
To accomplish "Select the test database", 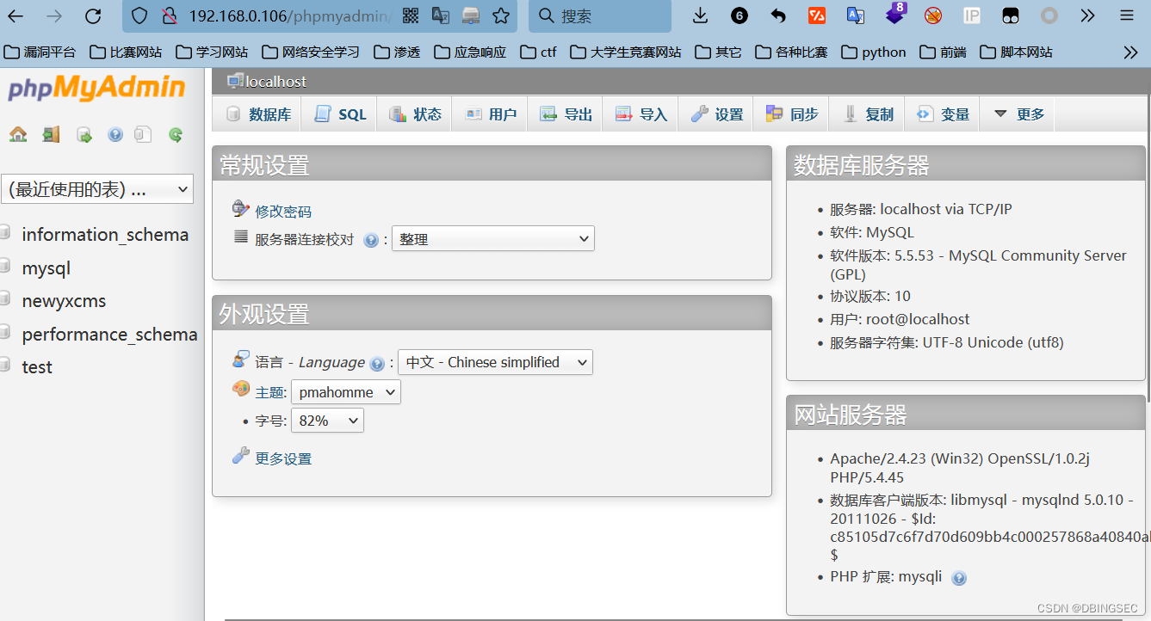I will [x=37, y=367].
